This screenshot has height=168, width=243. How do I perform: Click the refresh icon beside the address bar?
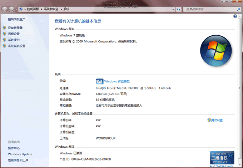pyautogui.click(x=179, y=8)
